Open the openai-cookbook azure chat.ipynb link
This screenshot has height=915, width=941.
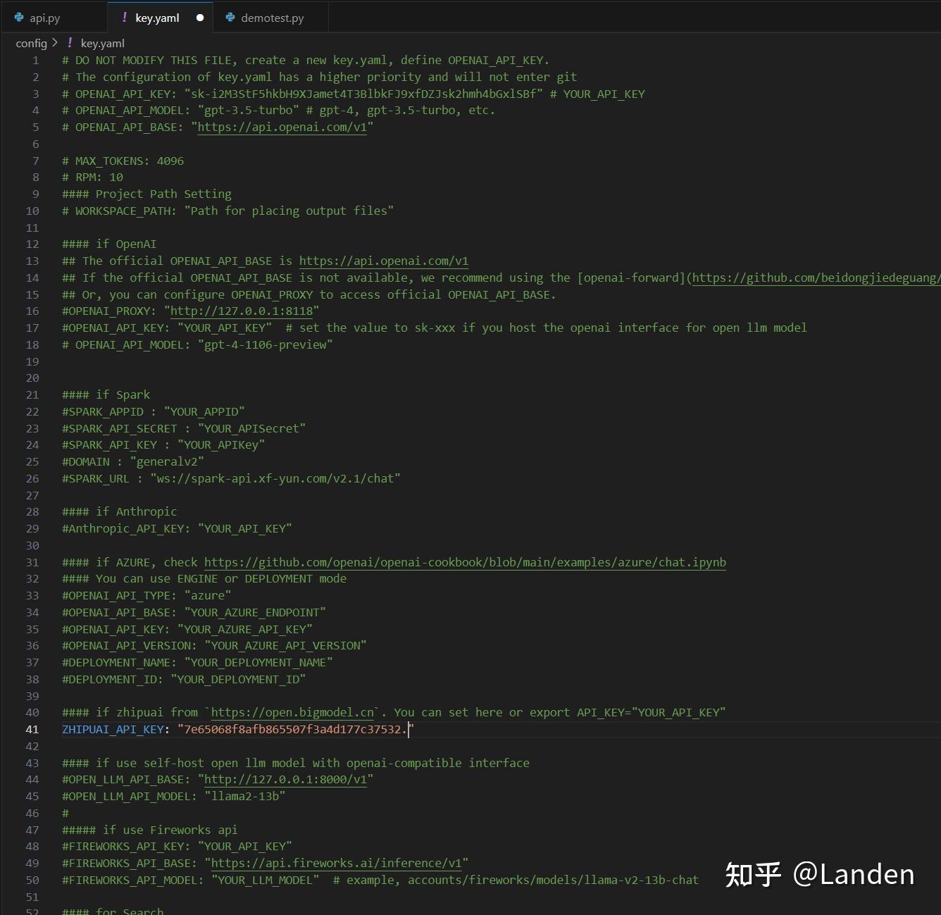(x=465, y=562)
